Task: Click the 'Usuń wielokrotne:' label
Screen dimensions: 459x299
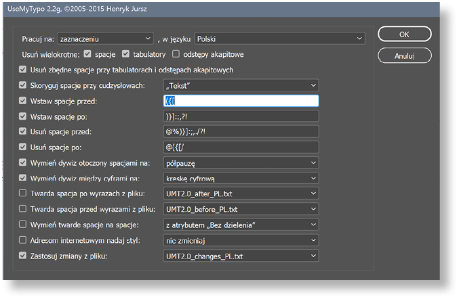Action: click(x=51, y=54)
